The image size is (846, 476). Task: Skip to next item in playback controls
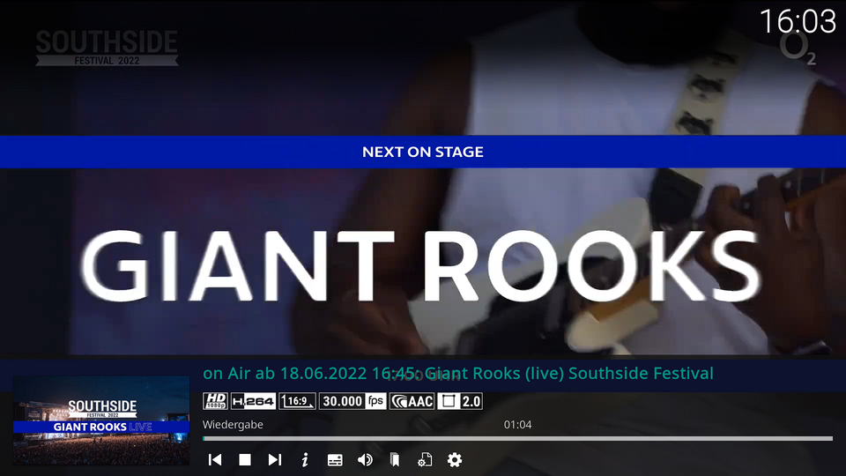coord(275,460)
